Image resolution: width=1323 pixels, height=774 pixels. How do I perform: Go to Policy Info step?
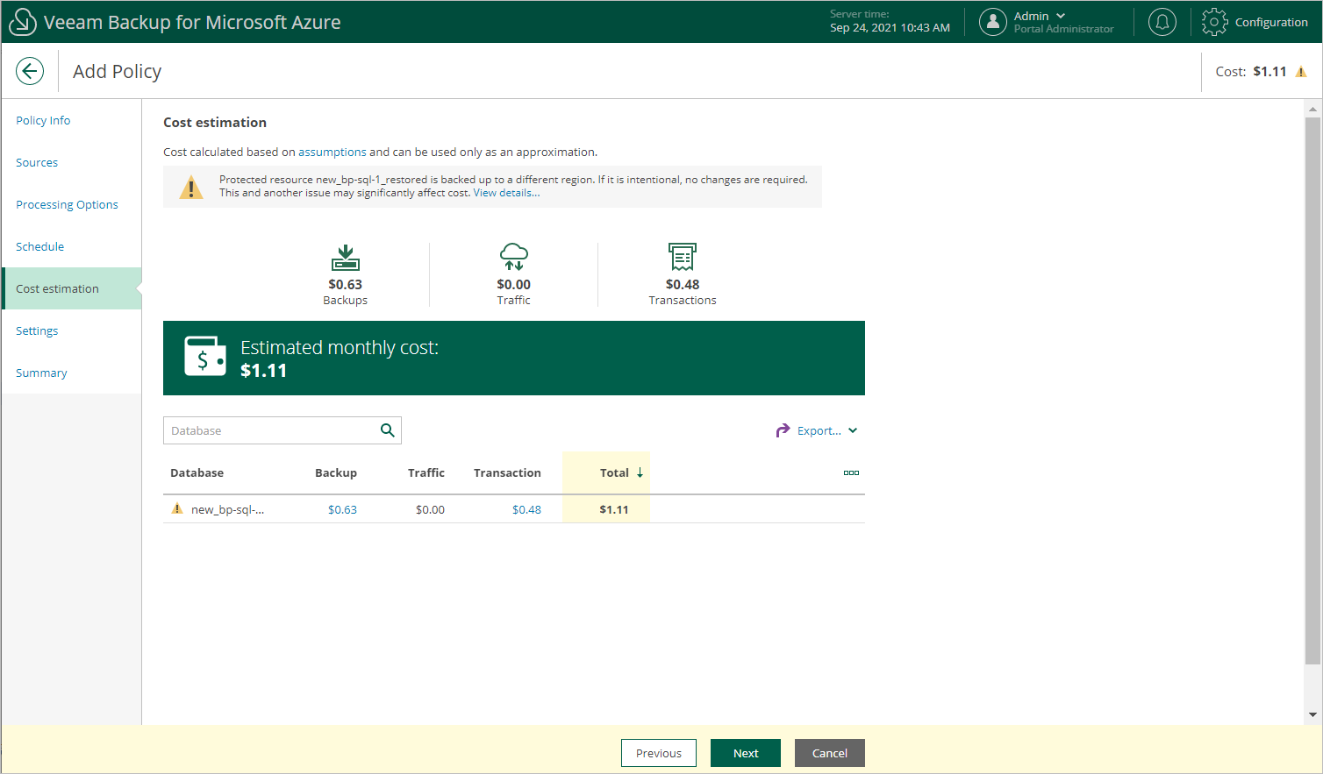[43, 120]
